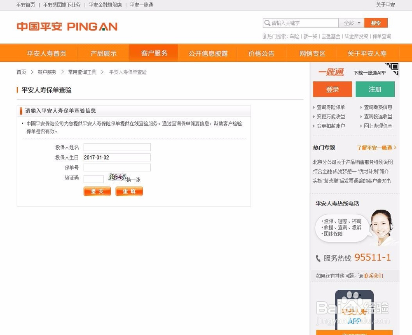Screen dimensions: 412x335
Task: Open 实施营改增后发票调整的客户告知书
Action: [352, 181]
